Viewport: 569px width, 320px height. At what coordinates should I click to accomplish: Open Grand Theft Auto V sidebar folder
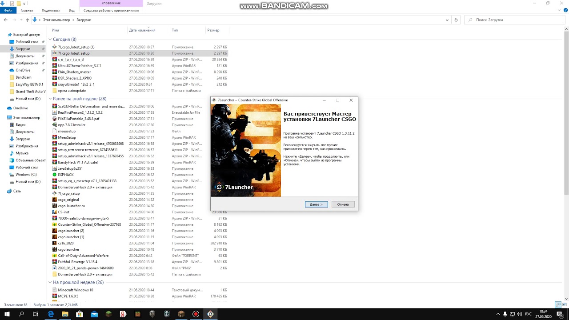(30, 92)
